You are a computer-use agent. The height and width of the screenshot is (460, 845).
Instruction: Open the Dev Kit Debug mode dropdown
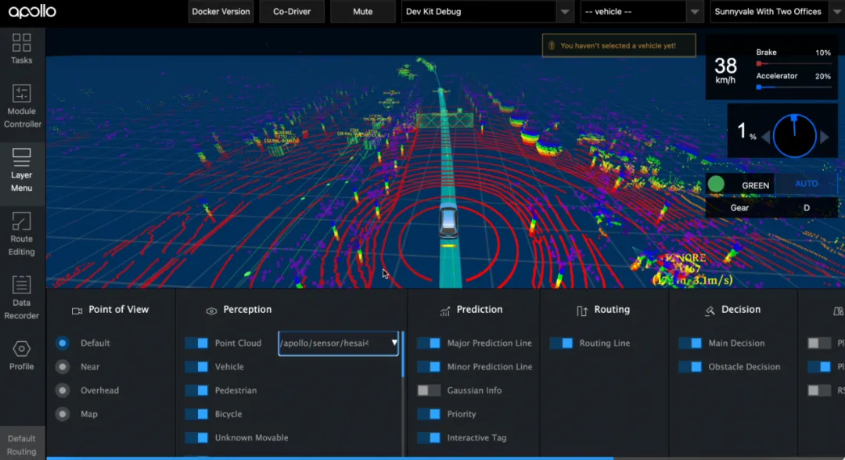pos(486,11)
